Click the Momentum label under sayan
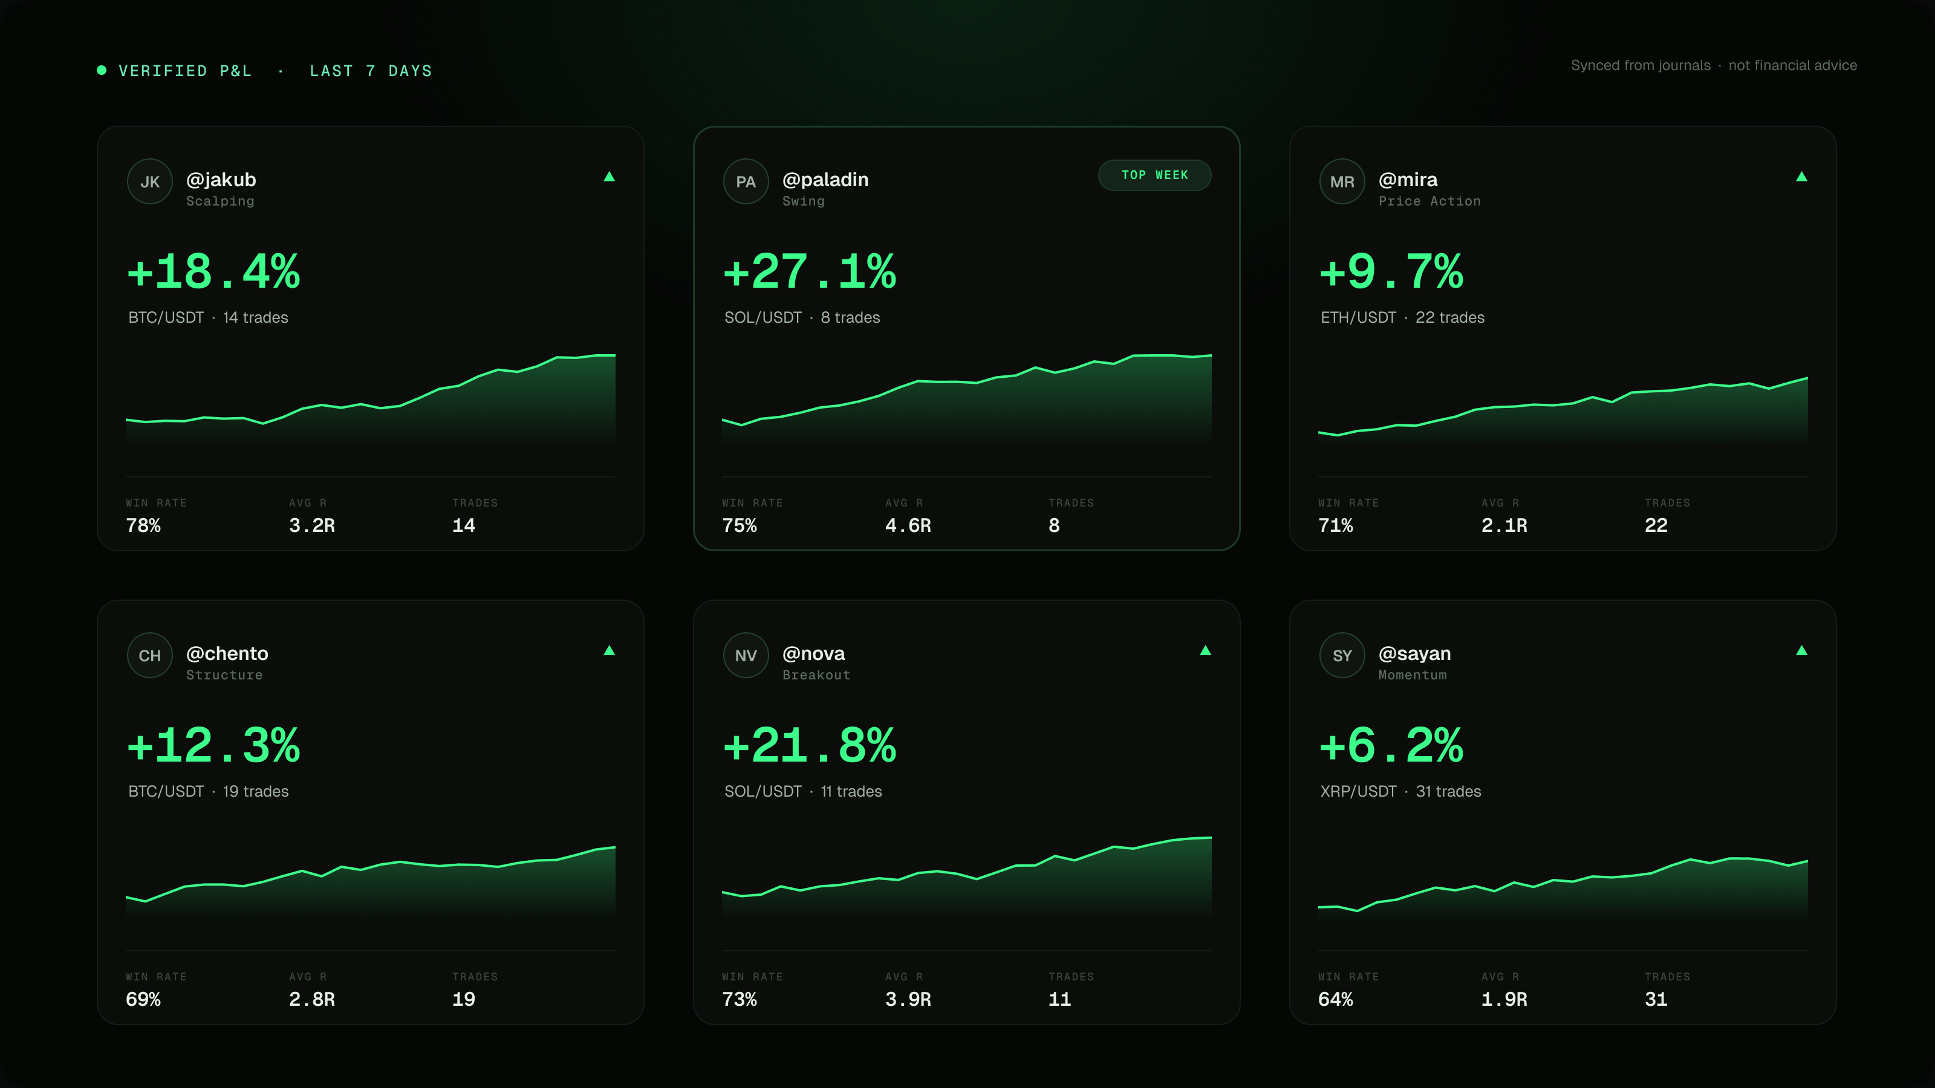Viewport: 1935px width, 1088px height. coord(1412,675)
